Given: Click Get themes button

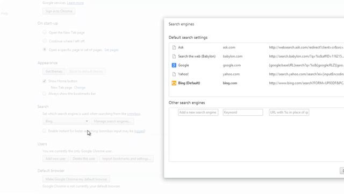Looking at the screenshot, I should (54, 72).
